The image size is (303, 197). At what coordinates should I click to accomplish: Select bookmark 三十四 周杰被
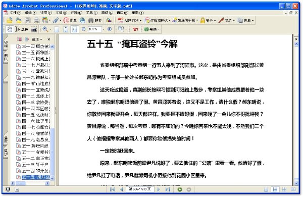(x=33, y=46)
